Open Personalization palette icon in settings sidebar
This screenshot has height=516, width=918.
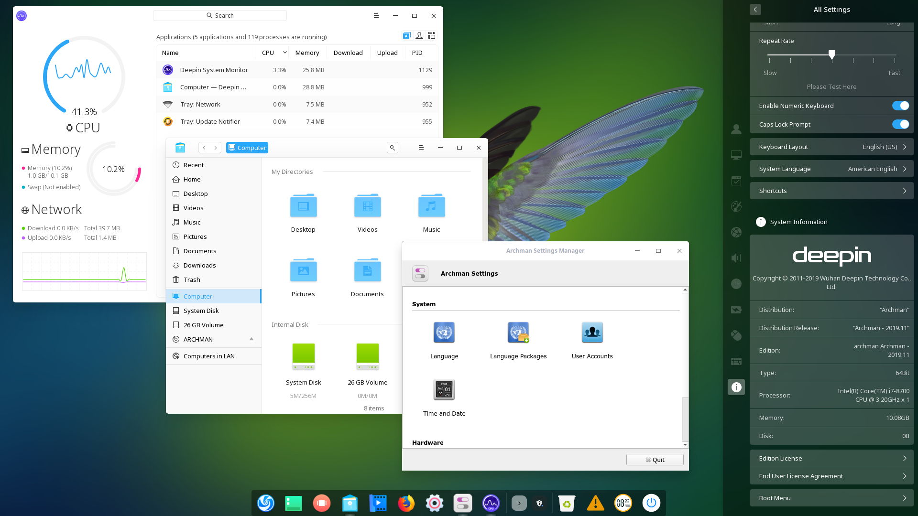[736, 206]
